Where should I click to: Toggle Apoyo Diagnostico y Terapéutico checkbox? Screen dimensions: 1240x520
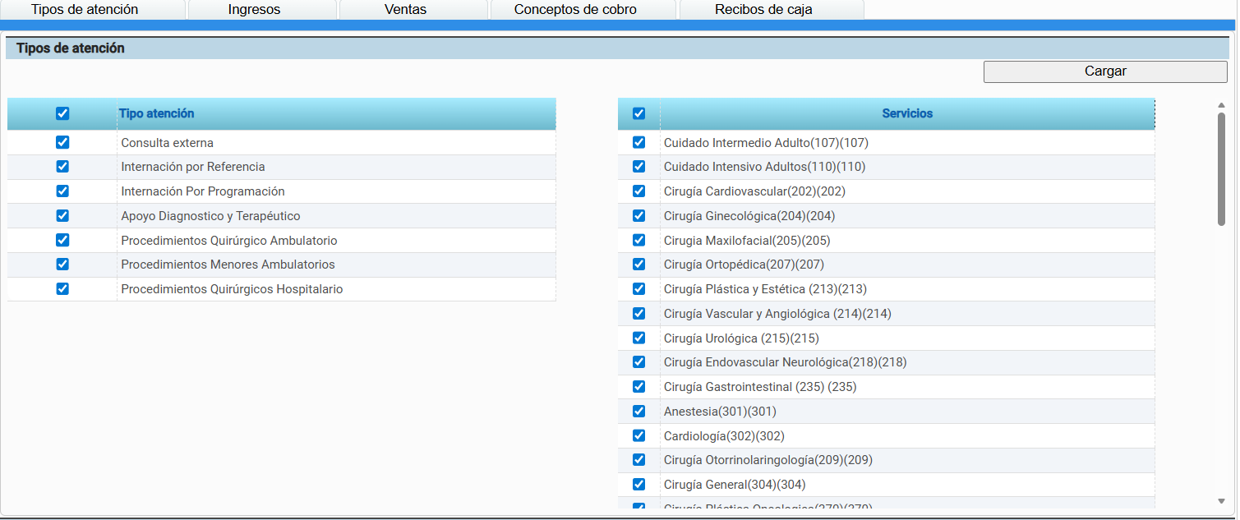click(62, 215)
